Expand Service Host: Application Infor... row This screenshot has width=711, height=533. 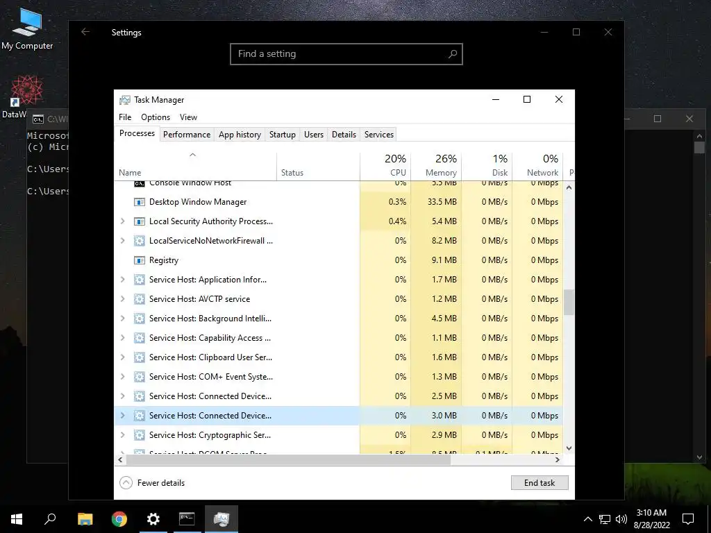pos(122,280)
